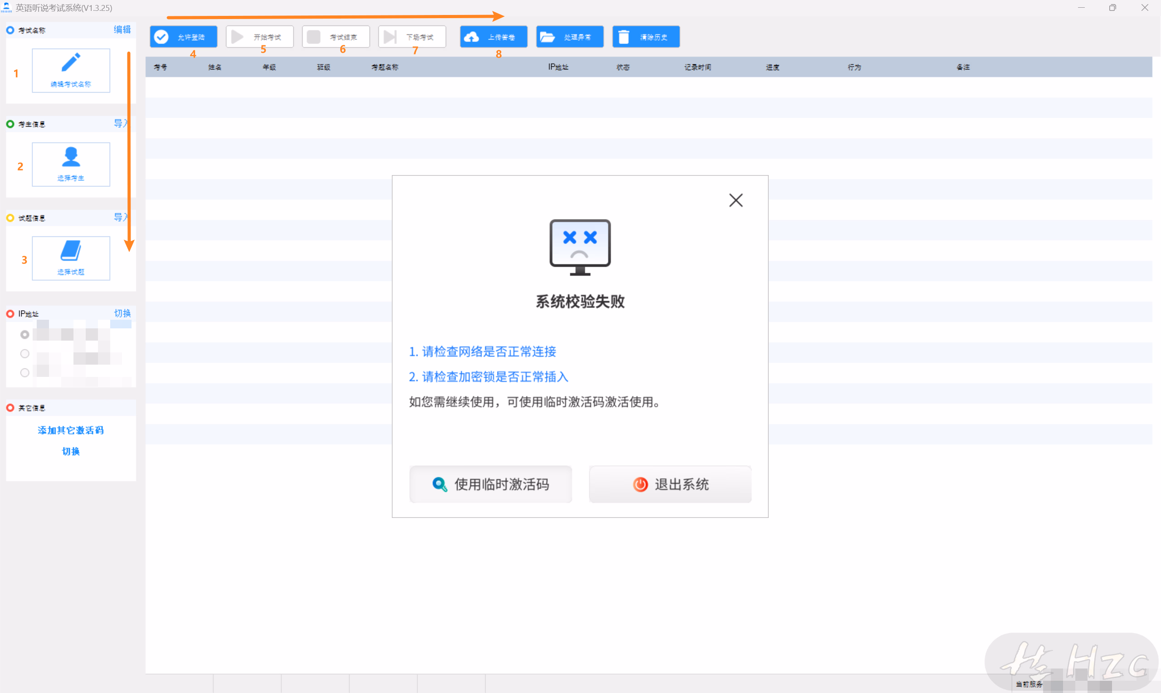Upload answer sheets via 上传答卷

tap(493, 37)
